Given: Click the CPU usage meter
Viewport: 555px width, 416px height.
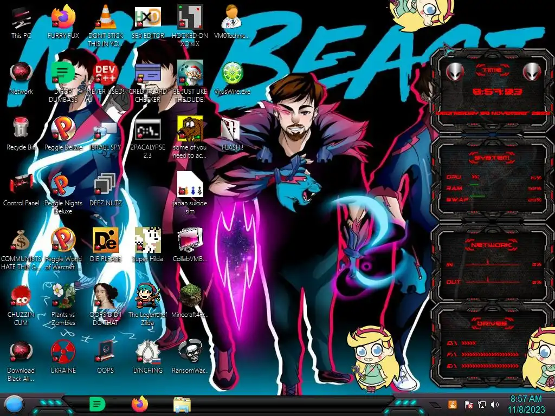Looking at the screenshot, I should [494, 177].
